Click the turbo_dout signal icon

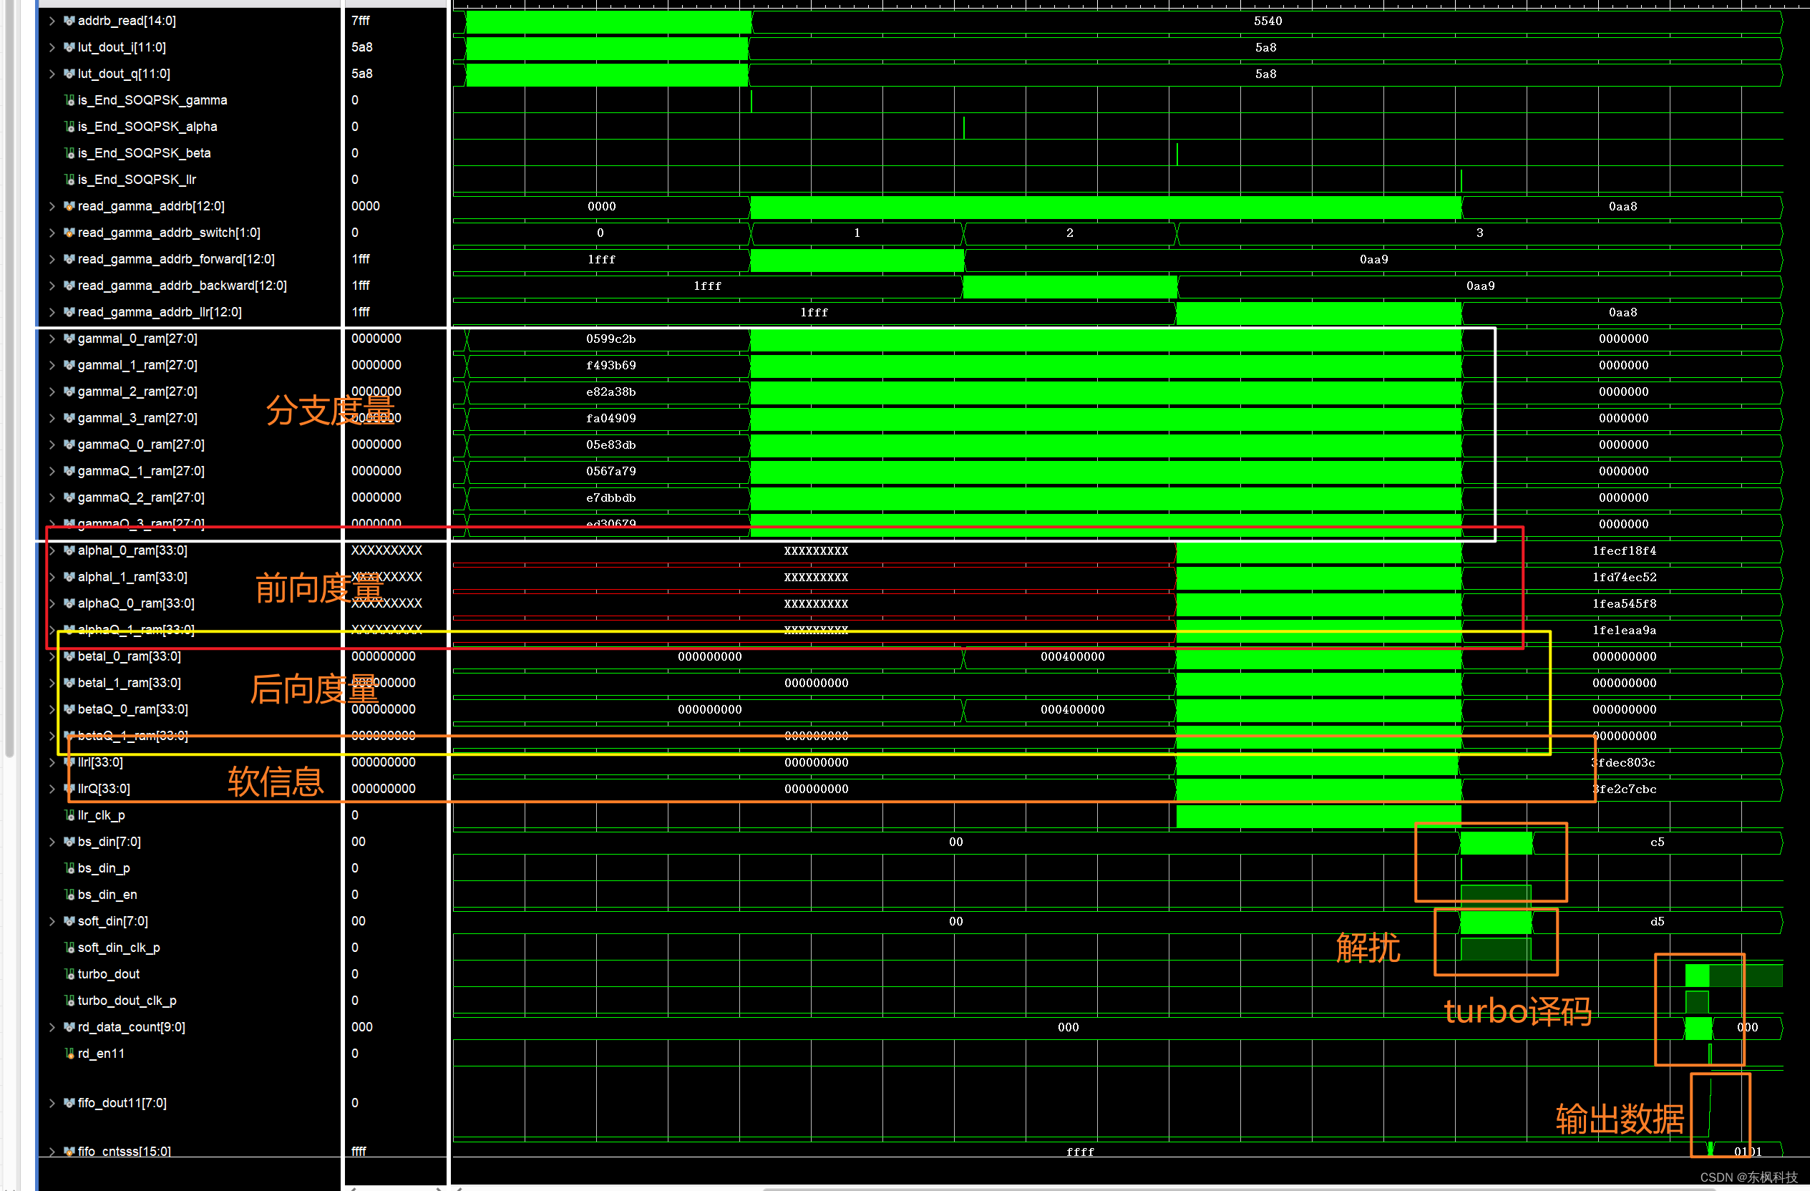point(69,974)
